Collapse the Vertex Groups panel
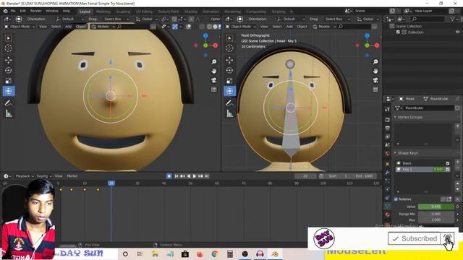The height and width of the screenshot is (260, 463). [395, 117]
